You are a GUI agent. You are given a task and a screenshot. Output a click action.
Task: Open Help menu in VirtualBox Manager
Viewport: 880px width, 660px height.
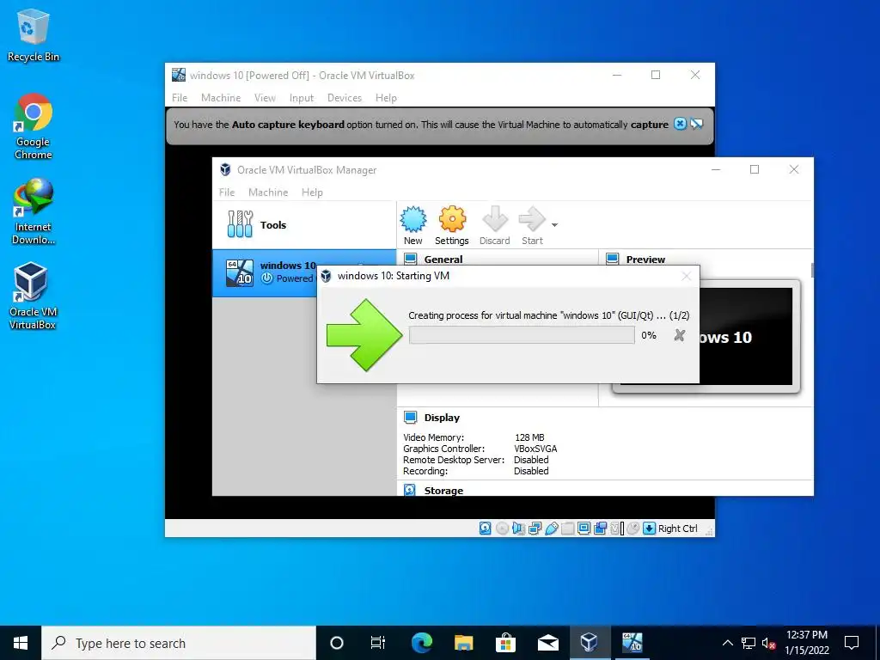(312, 192)
